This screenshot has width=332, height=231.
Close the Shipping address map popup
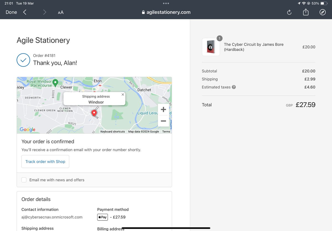click(x=123, y=94)
